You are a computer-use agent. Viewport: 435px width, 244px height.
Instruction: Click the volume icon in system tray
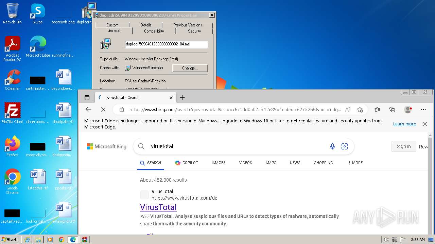(386, 240)
